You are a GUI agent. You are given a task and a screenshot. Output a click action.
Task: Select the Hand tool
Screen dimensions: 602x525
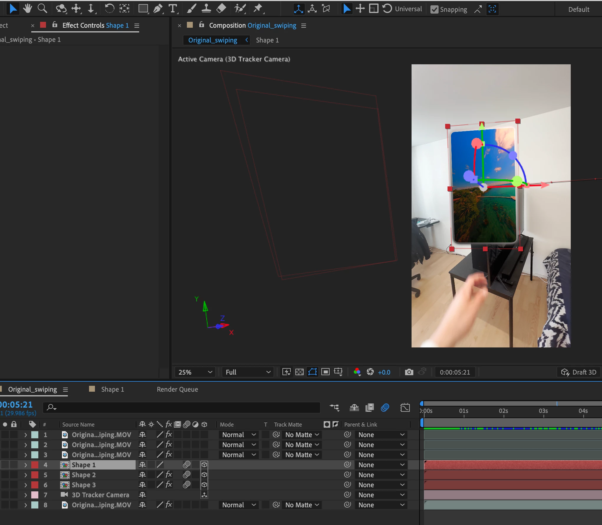click(27, 9)
